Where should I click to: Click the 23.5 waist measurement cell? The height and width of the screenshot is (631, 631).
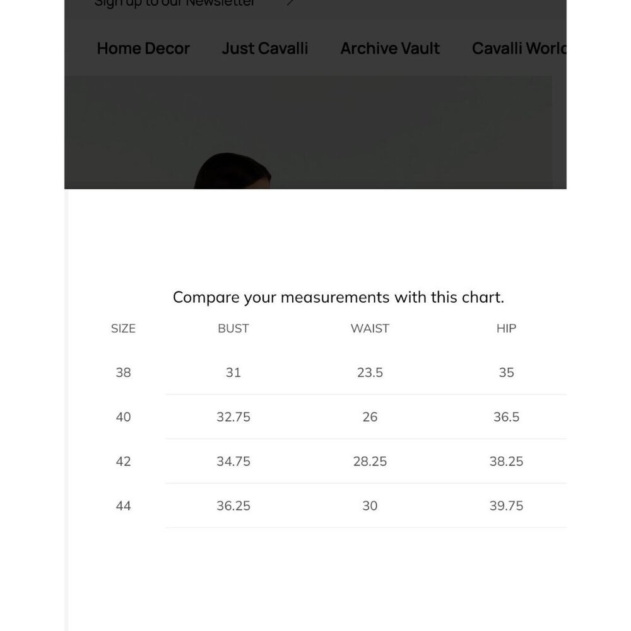click(370, 372)
